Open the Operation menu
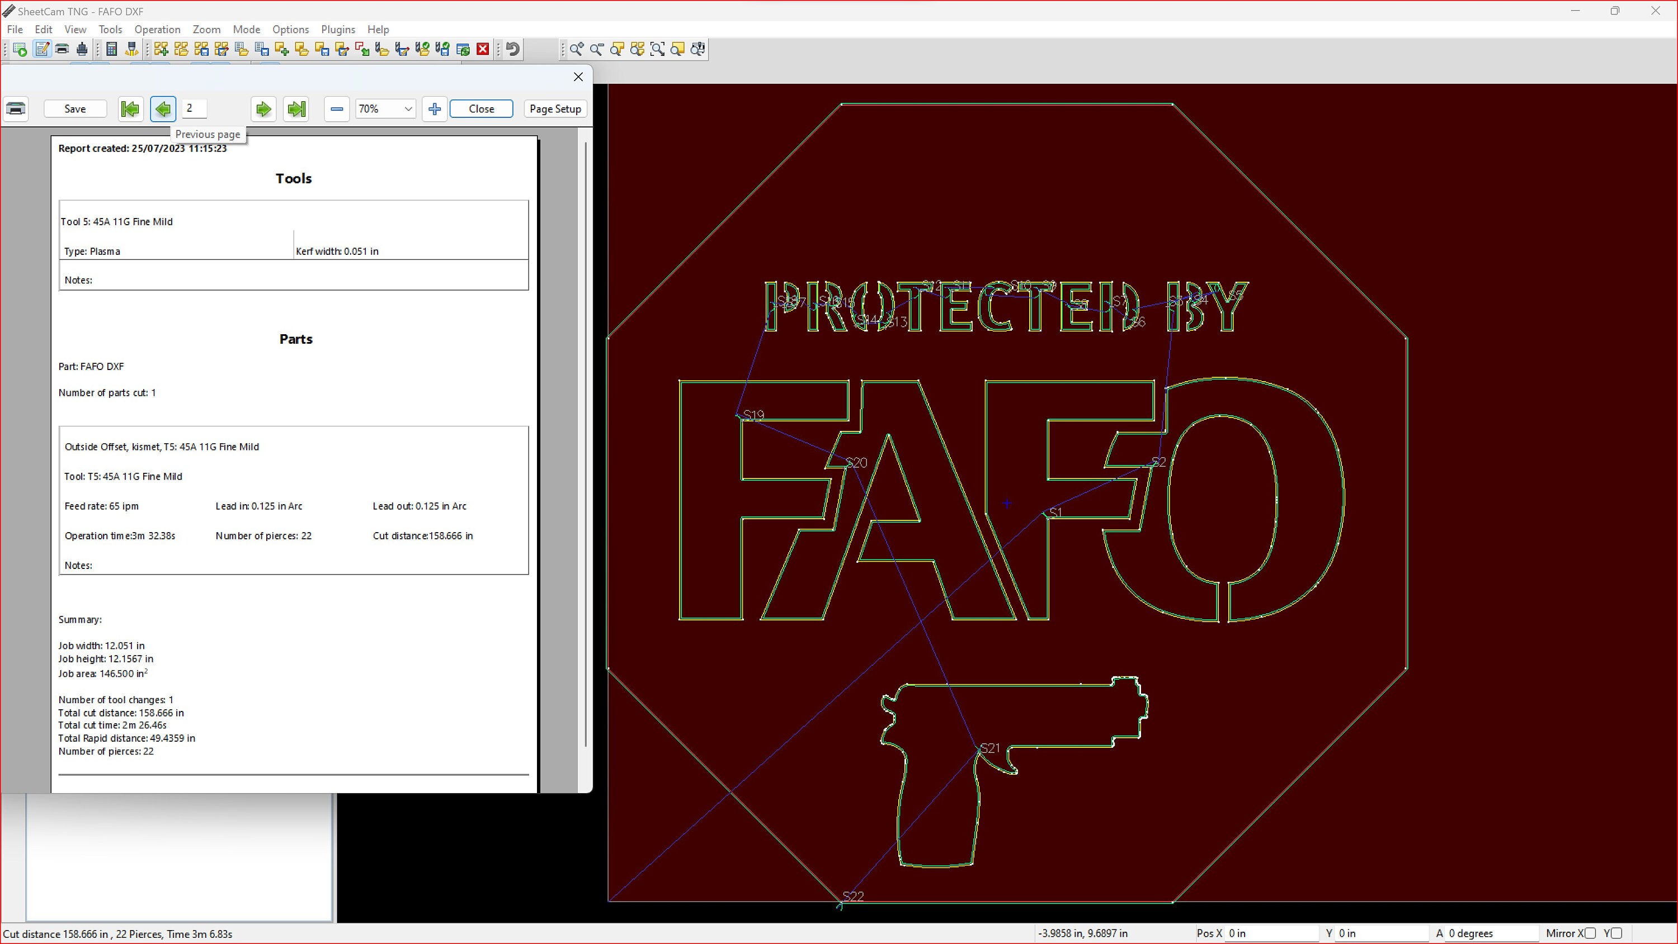The image size is (1678, 944). [x=157, y=29]
